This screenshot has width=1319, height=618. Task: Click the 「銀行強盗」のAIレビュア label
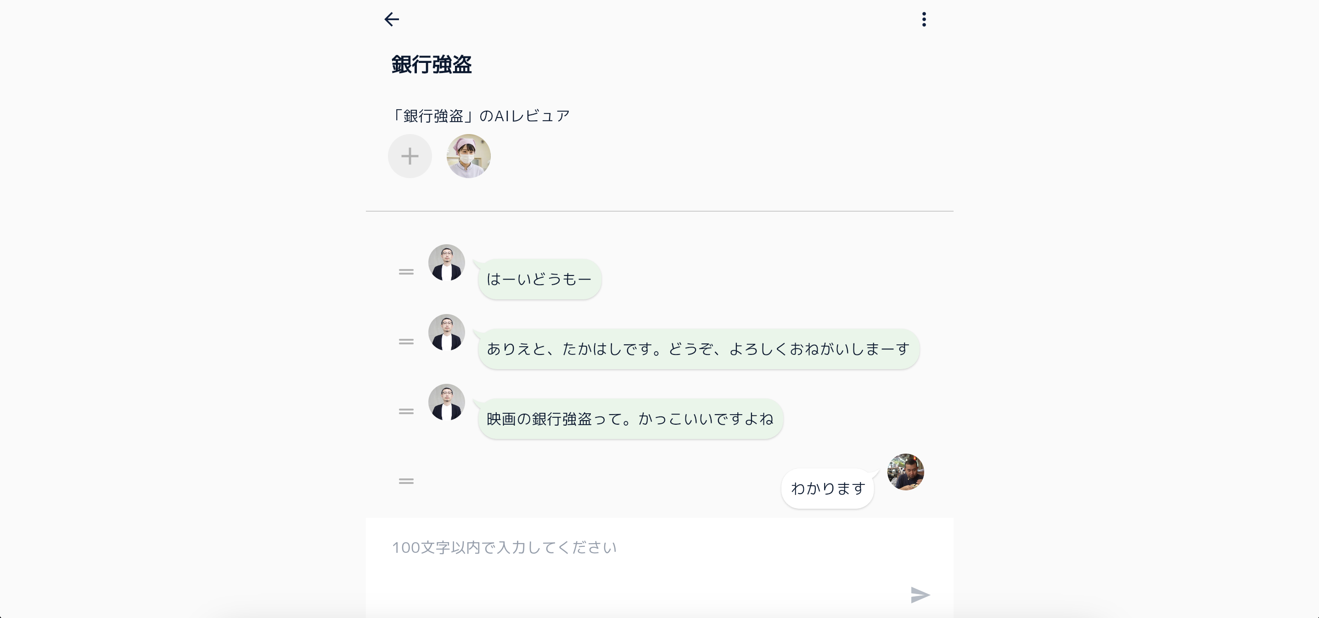point(480,116)
